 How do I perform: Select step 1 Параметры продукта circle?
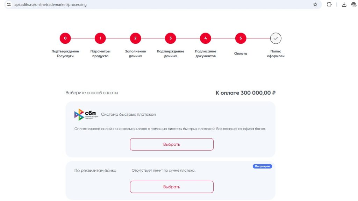(100, 38)
